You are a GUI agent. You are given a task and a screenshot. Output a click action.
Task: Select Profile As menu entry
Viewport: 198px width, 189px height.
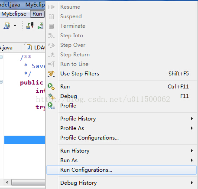121,128
